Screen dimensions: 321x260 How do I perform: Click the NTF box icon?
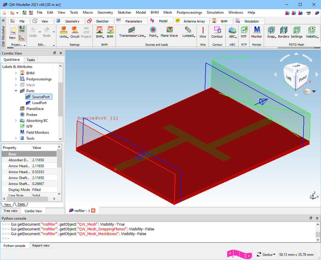click(244, 30)
